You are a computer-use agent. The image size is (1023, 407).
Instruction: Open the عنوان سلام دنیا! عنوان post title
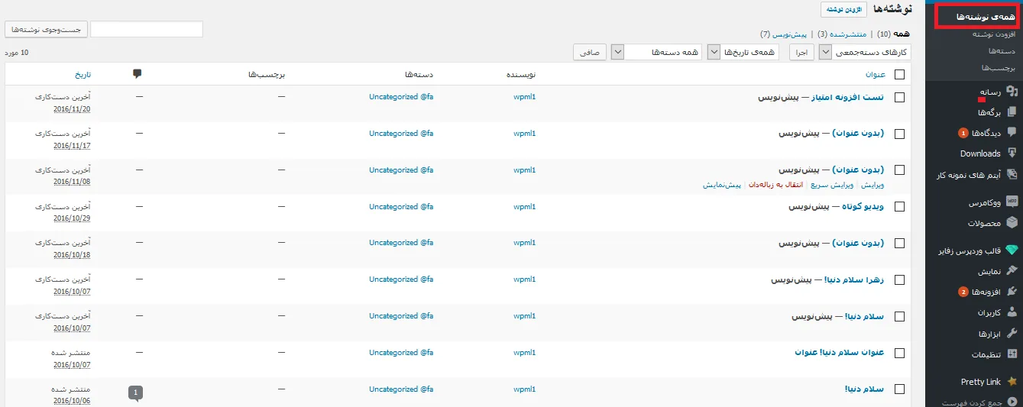pyautogui.click(x=840, y=353)
